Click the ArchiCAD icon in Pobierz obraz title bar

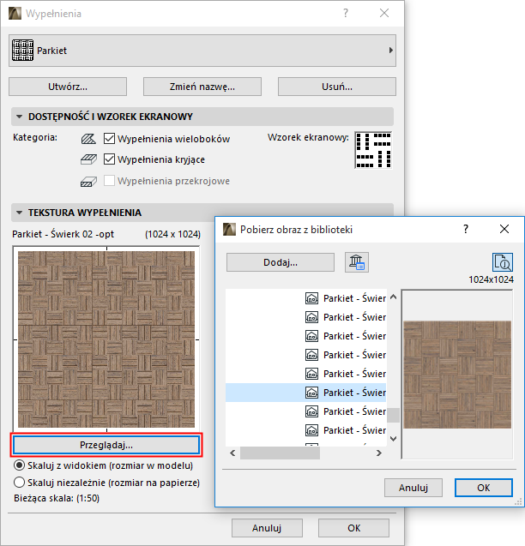pyautogui.click(x=229, y=230)
